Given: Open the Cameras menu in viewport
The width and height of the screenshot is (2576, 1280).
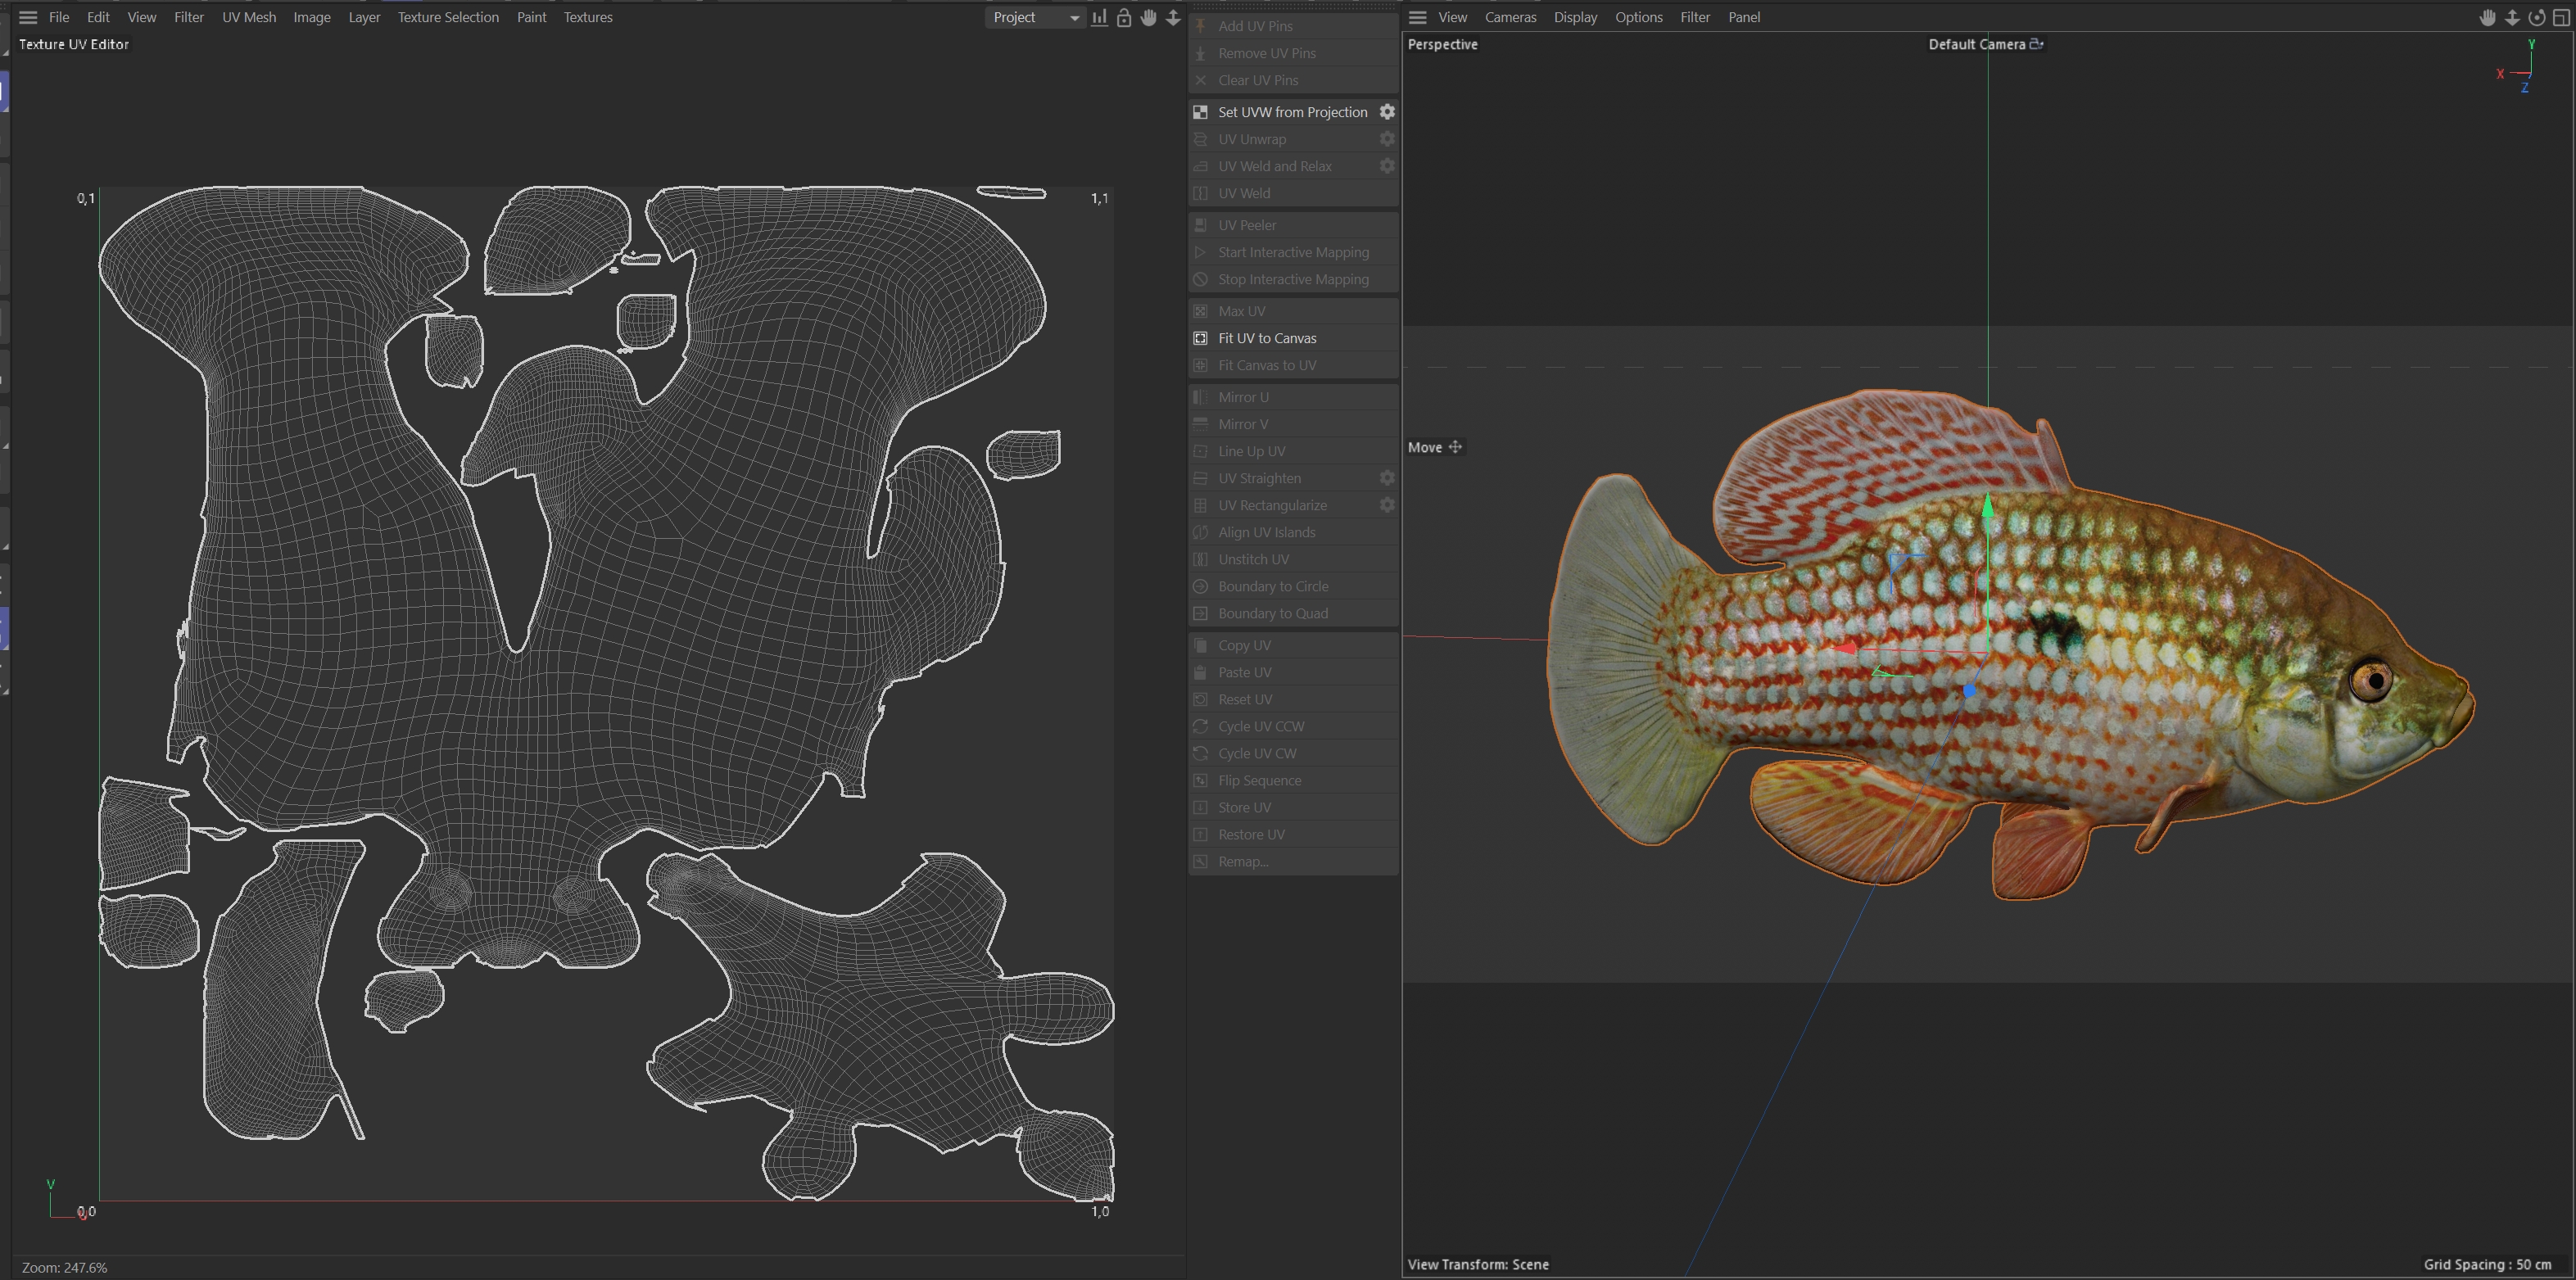Looking at the screenshot, I should (x=1510, y=17).
